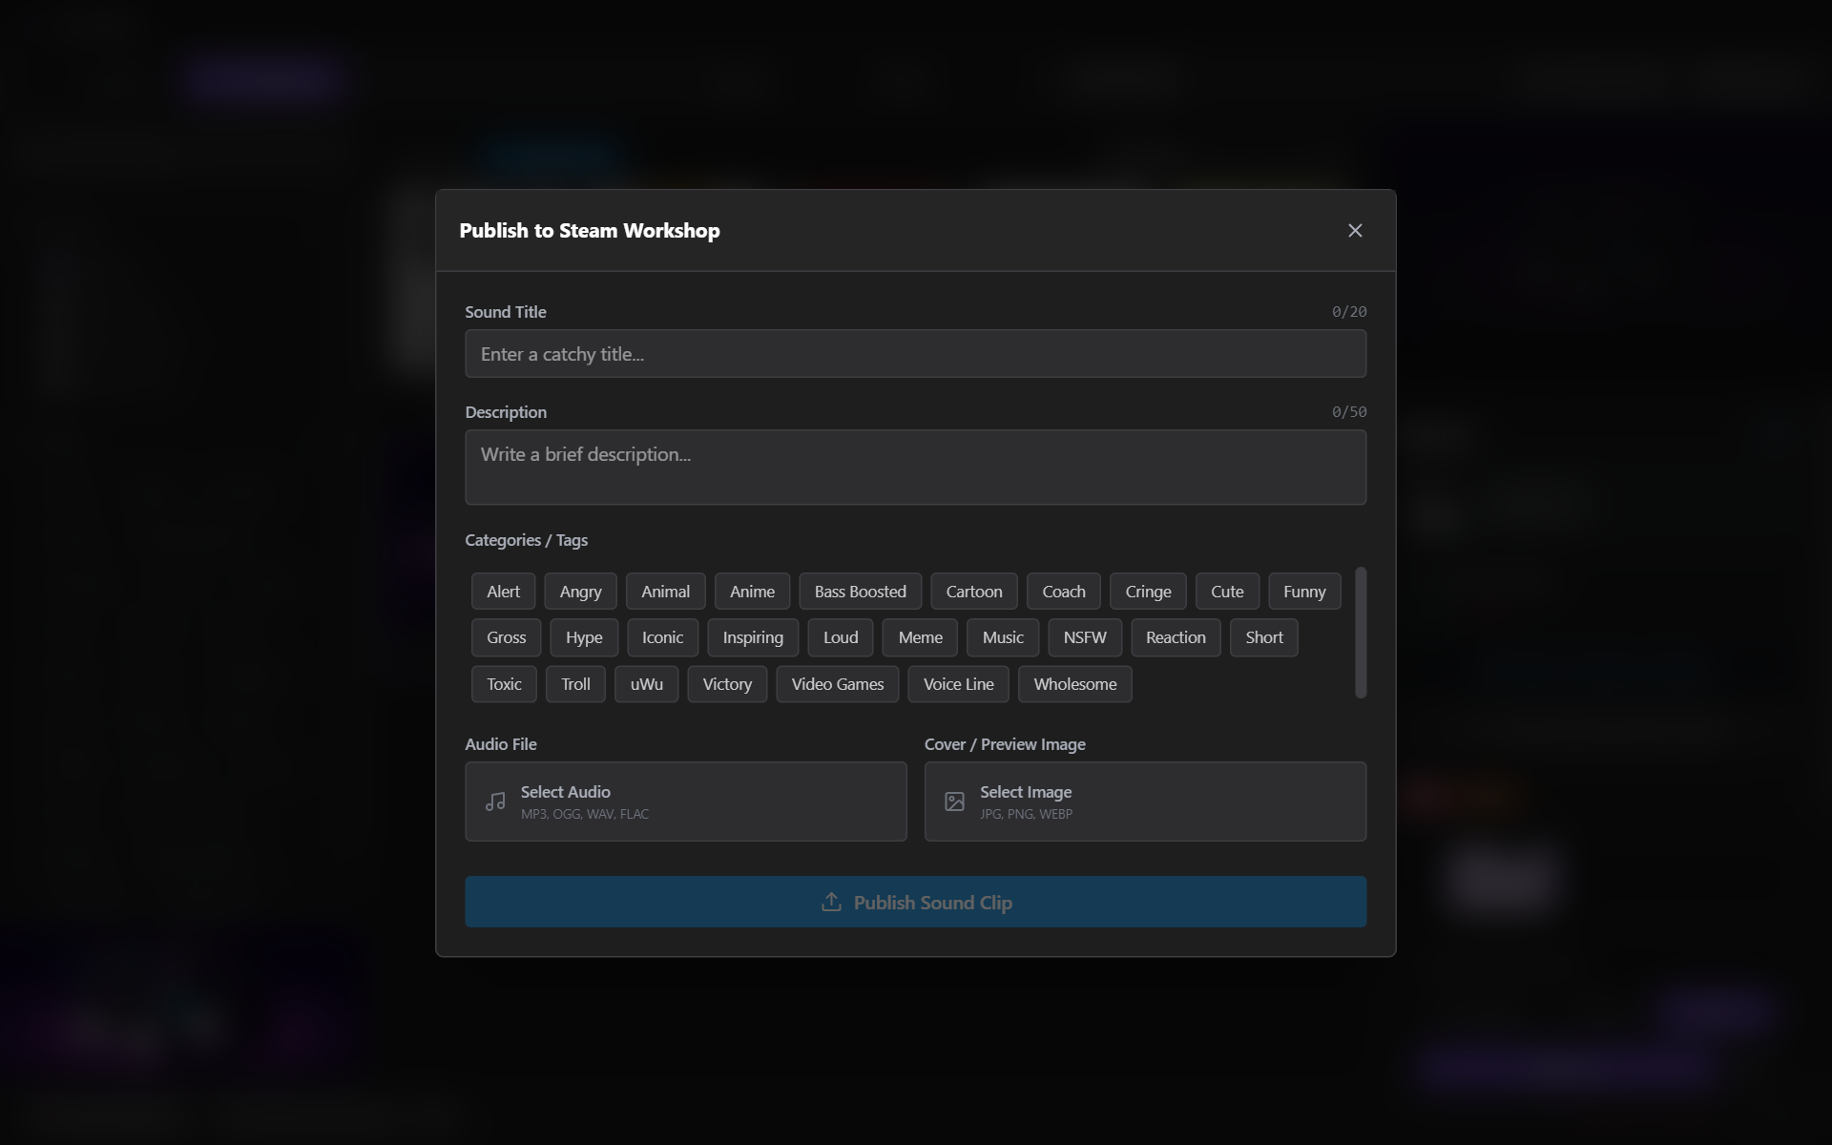1832x1145 pixels.
Task: Open the Select Image file picker
Action: (1145, 801)
